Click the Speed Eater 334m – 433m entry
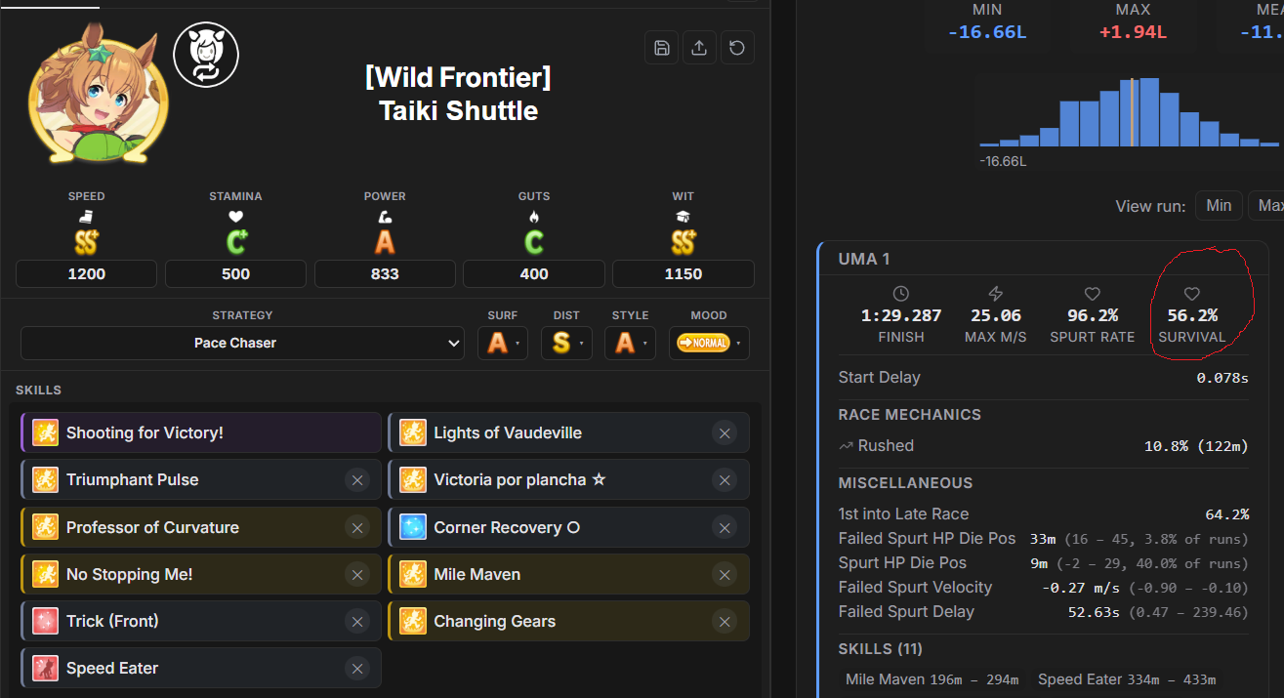The image size is (1284, 698). [1126, 679]
